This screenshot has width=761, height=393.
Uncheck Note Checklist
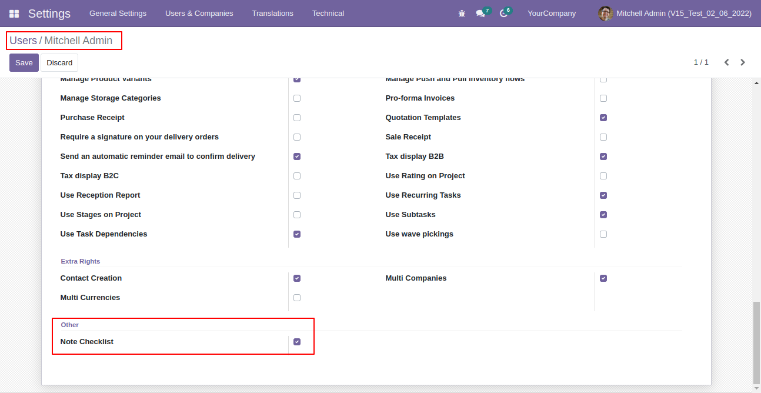297,342
